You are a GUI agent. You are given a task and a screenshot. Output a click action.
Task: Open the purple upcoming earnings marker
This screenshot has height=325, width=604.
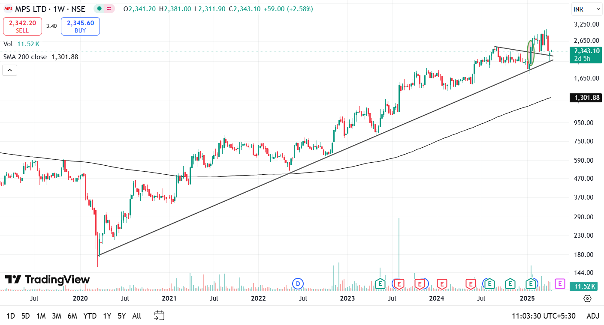click(560, 283)
